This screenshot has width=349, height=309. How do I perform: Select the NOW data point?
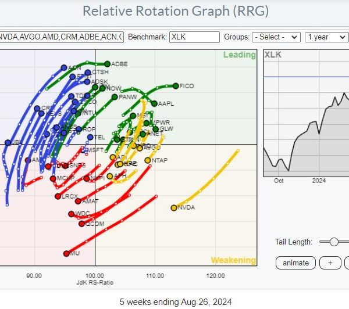pyautogui.click(x=102, y=88)
